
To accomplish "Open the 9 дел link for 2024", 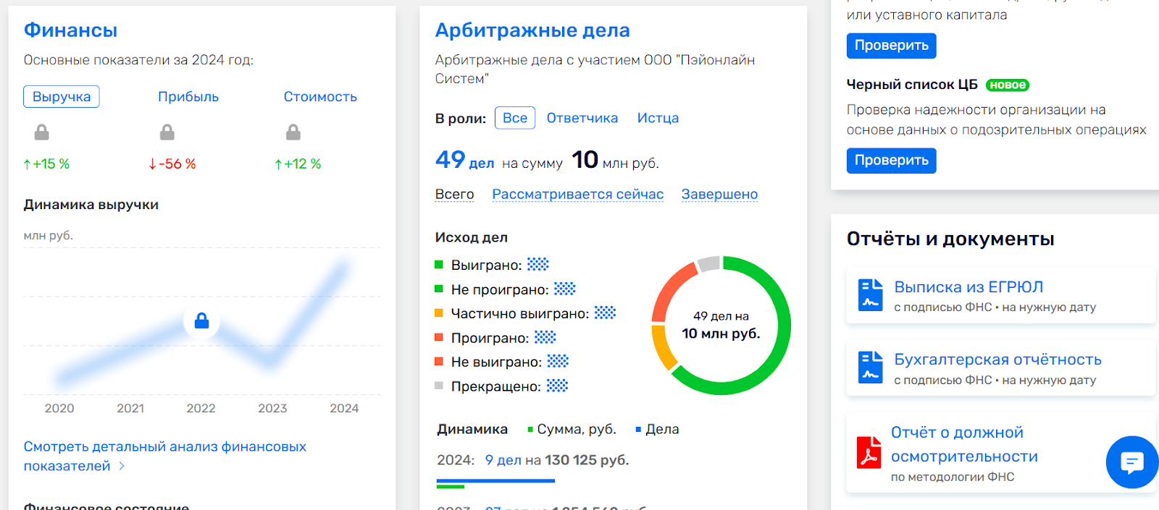I will [x=503, y=460].
